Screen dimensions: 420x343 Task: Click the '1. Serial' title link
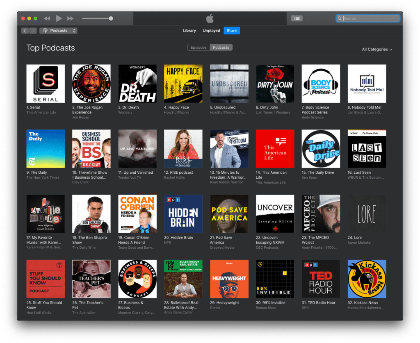click(x=33, y=107)
